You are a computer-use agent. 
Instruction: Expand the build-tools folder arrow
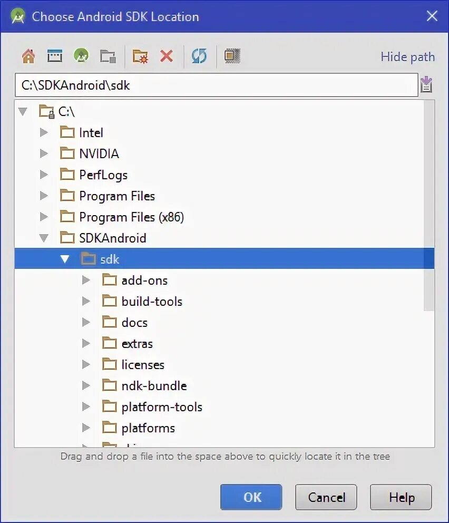click(86, 301)
